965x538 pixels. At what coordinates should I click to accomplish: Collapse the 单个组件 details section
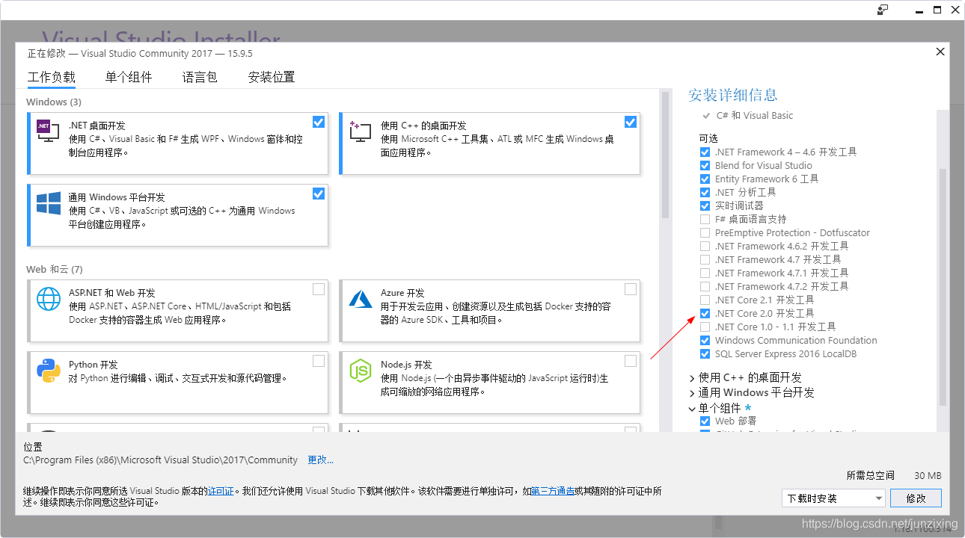[x=692, y=409]
